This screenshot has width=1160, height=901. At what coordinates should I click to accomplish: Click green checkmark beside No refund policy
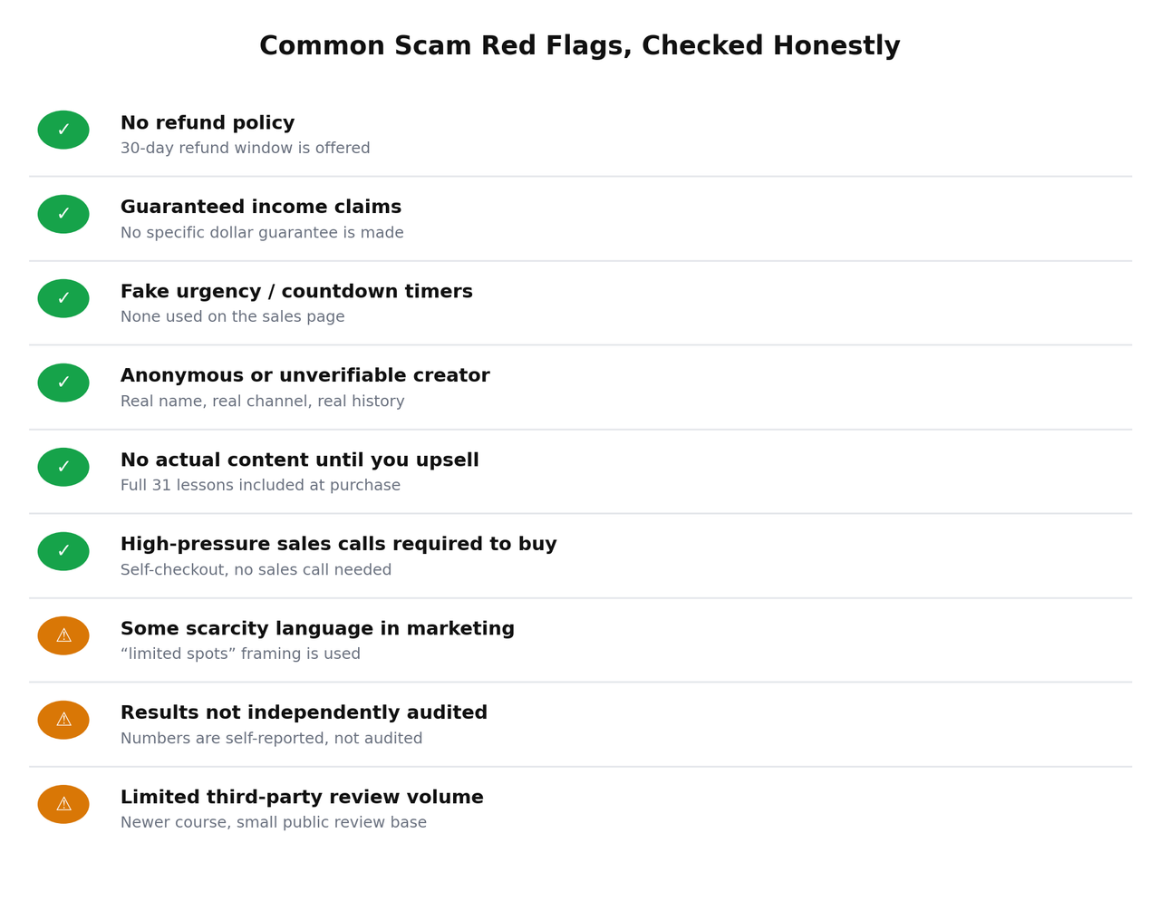(63, 130)
